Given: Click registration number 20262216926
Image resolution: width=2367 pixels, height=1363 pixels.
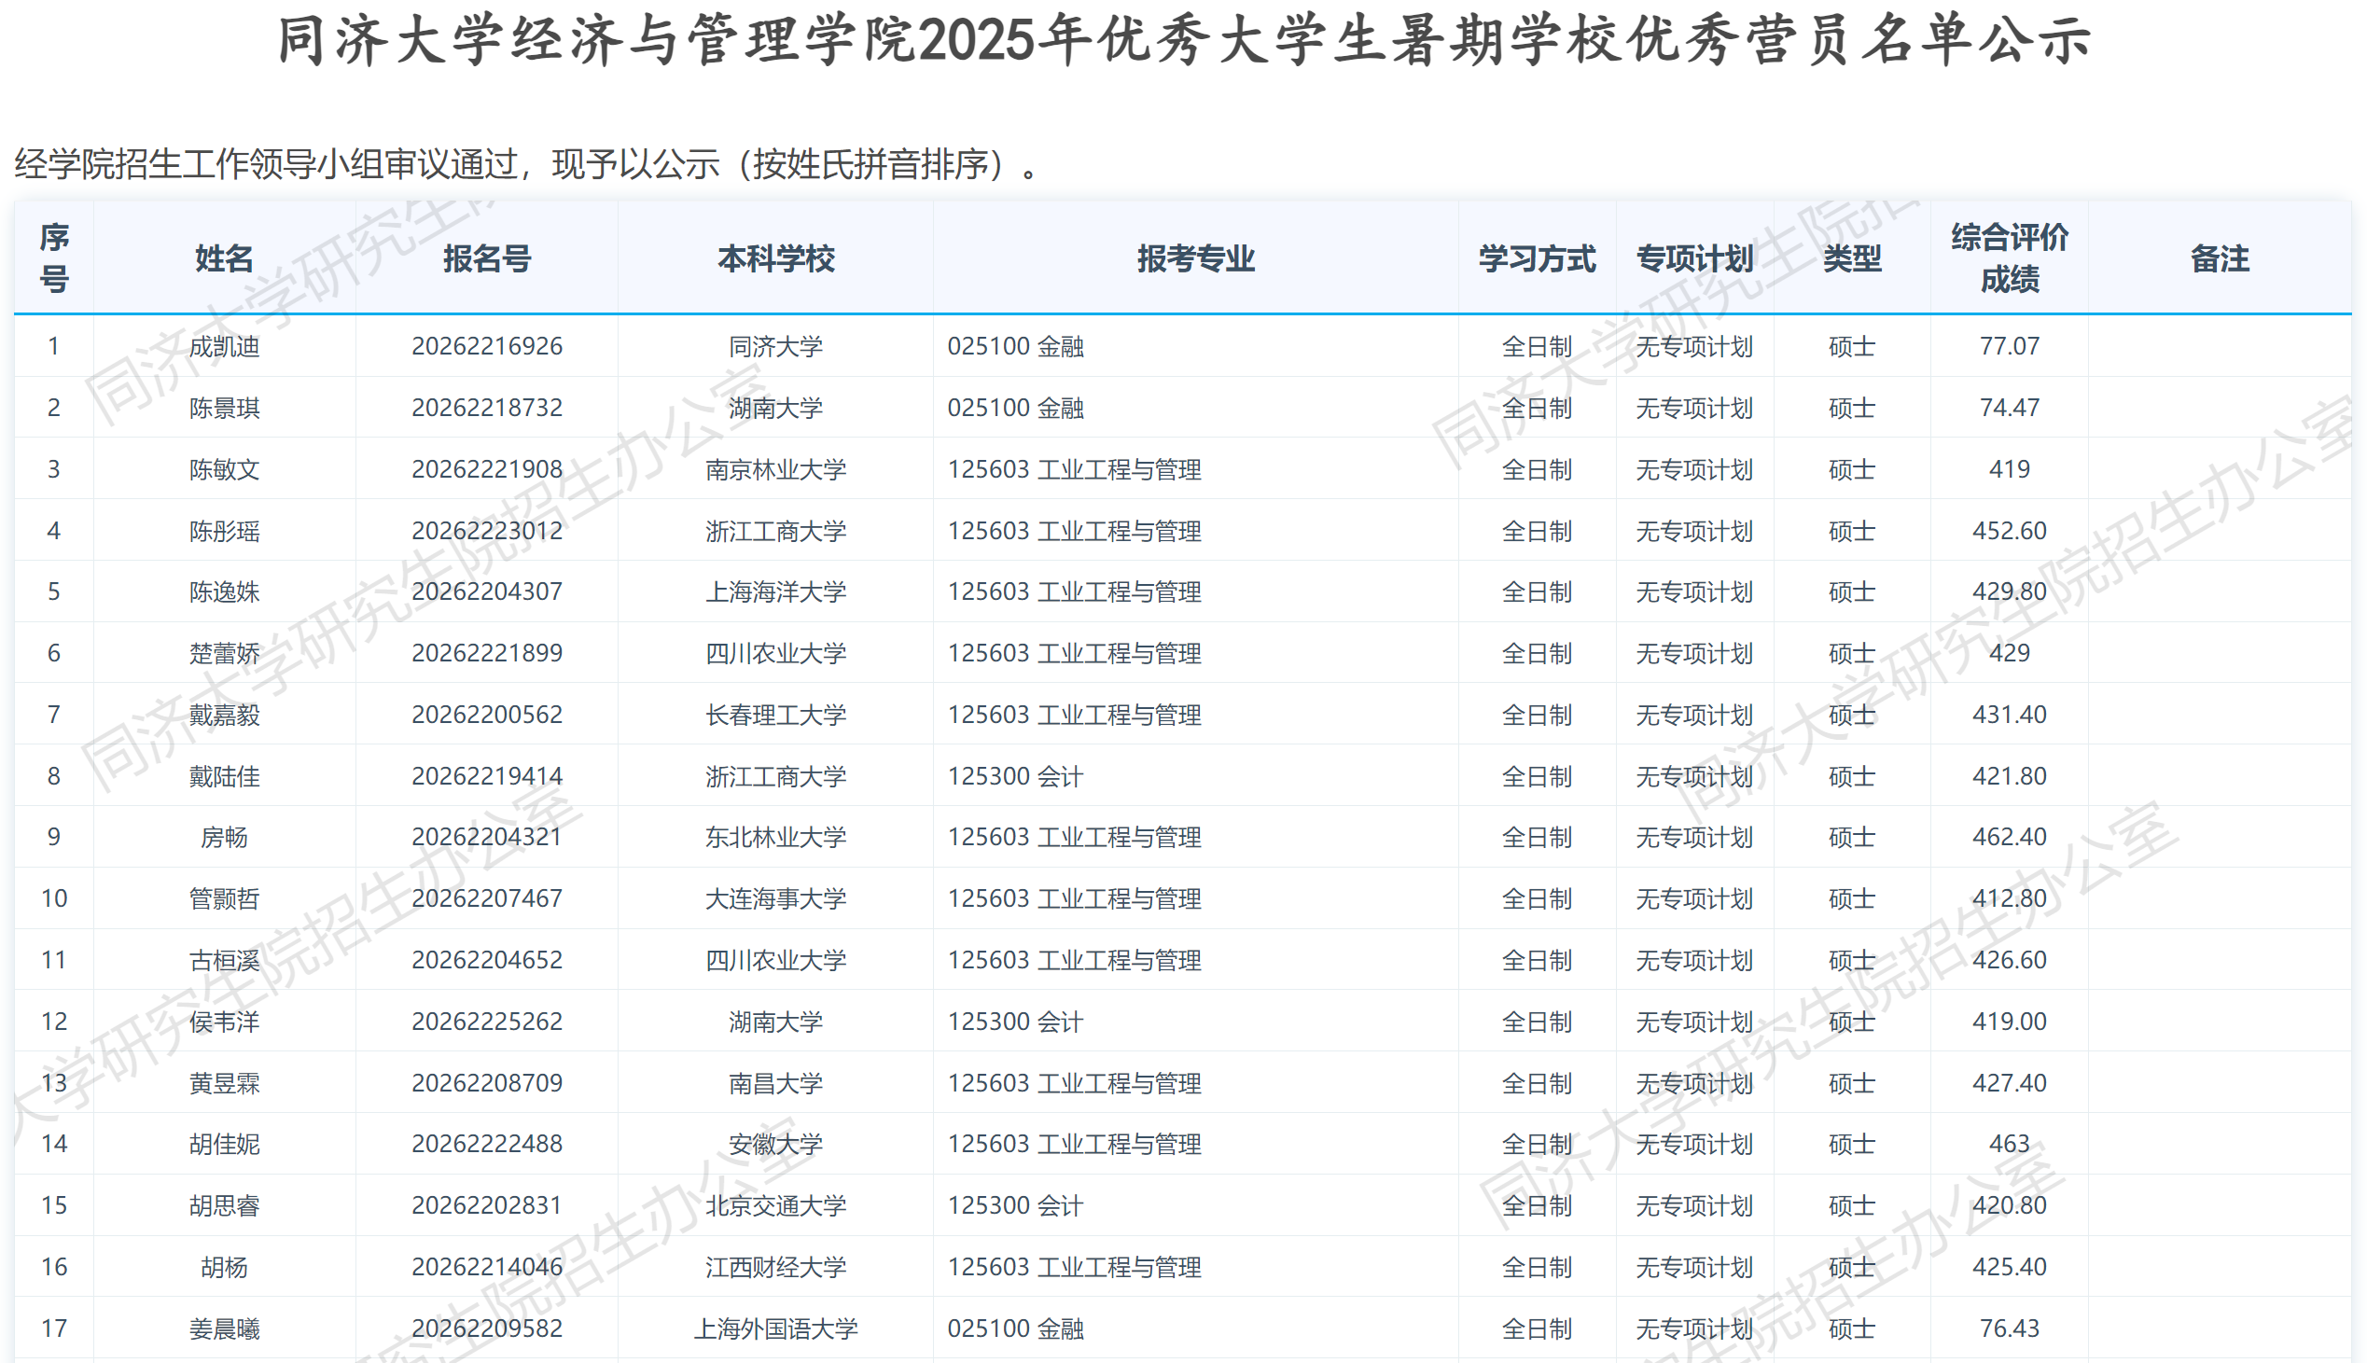Looking at the screenshot, I should click(487, 346).
